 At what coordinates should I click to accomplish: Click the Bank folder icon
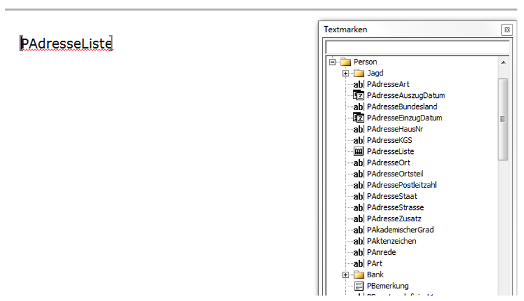point(359,275)
